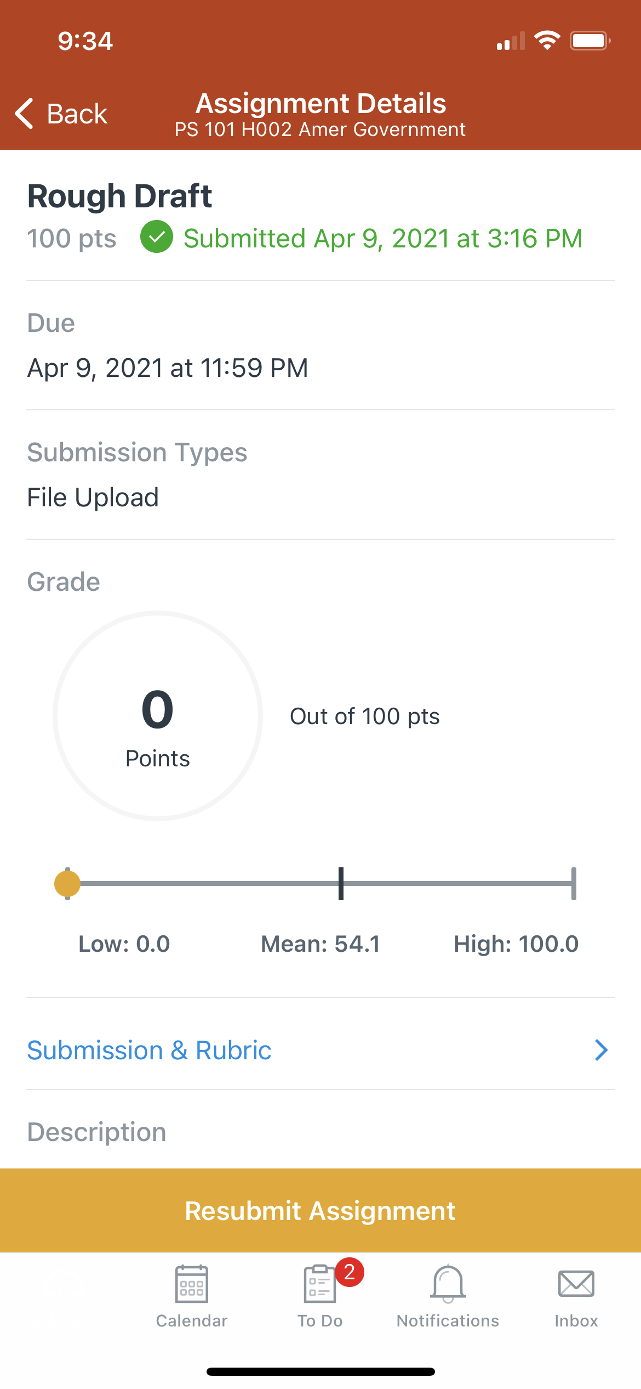Open the Inbox envelope icon
The image size is (641, 1389).
pos(576,1284)
